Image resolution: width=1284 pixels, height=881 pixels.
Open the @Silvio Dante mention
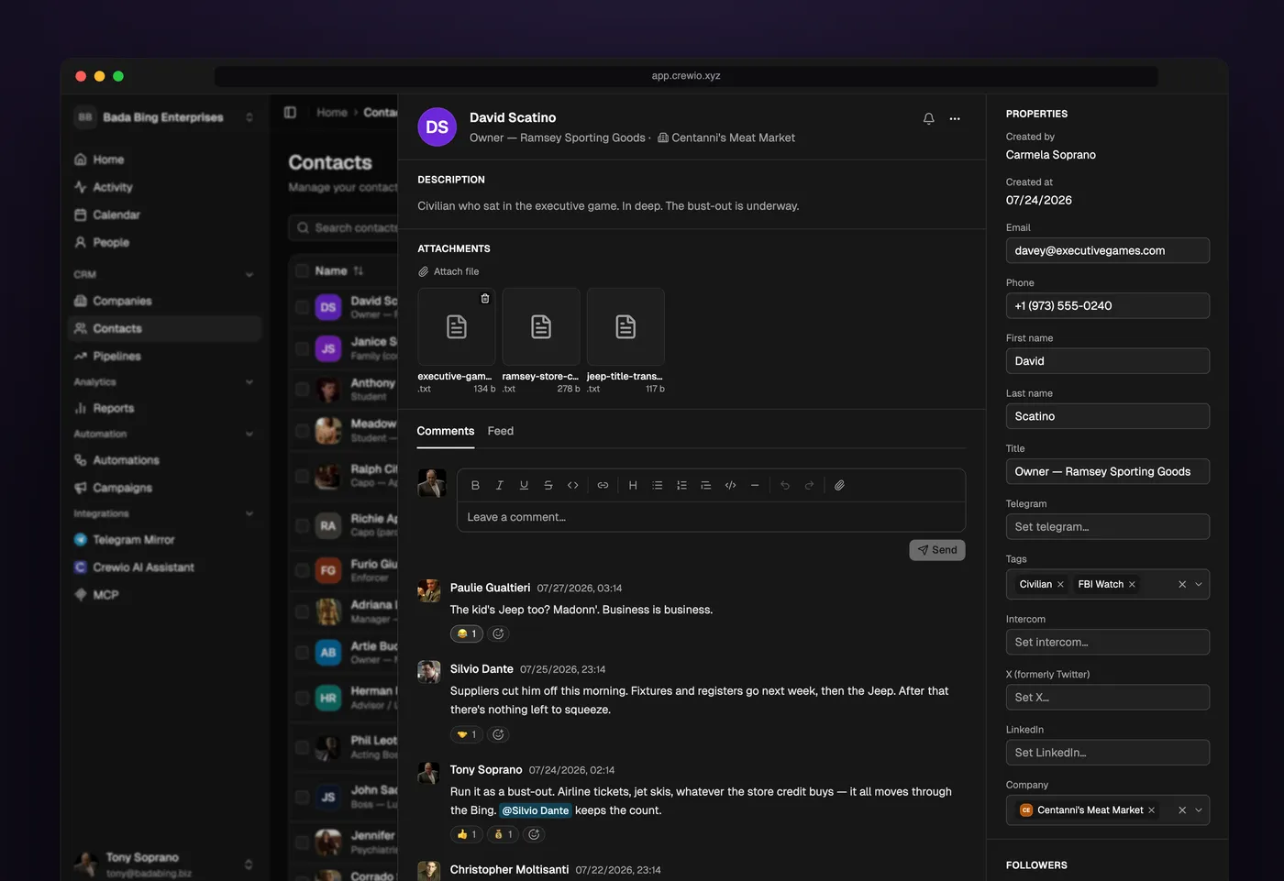(536, 810)
